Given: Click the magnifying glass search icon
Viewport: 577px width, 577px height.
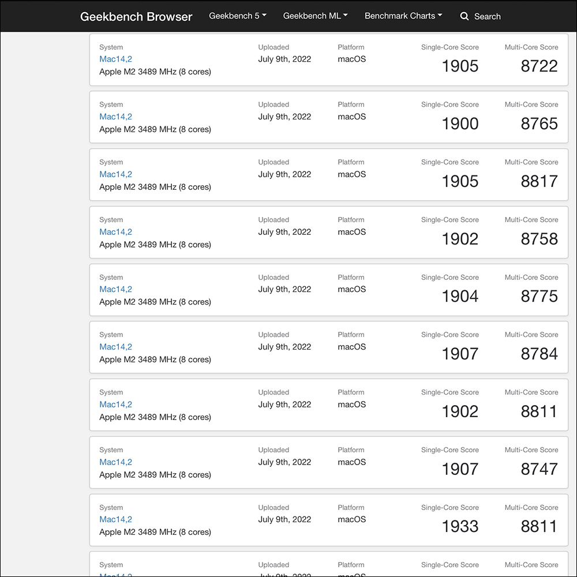Looking at the screenshot, I should [x=464, y=17].
